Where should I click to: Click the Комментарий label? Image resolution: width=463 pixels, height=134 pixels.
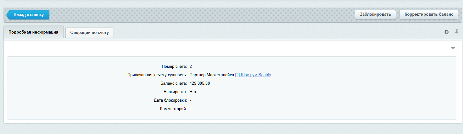[173, 109]
